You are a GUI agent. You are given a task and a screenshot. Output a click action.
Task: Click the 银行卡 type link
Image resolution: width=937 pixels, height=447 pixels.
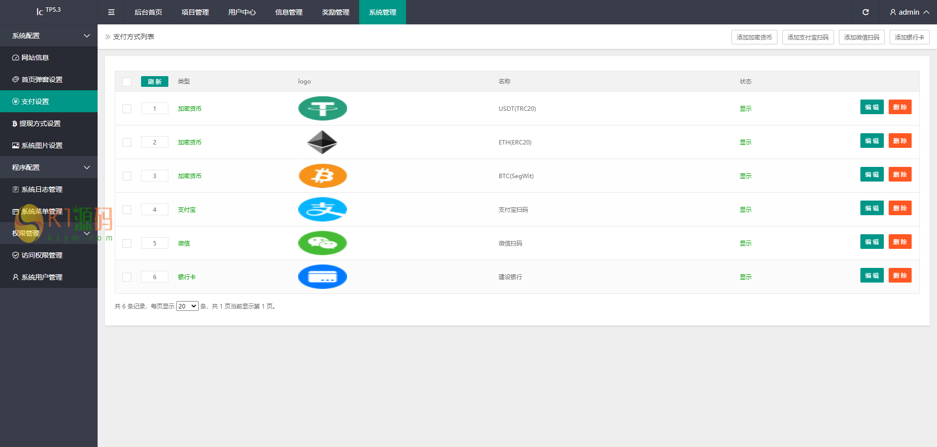[186, 277]
